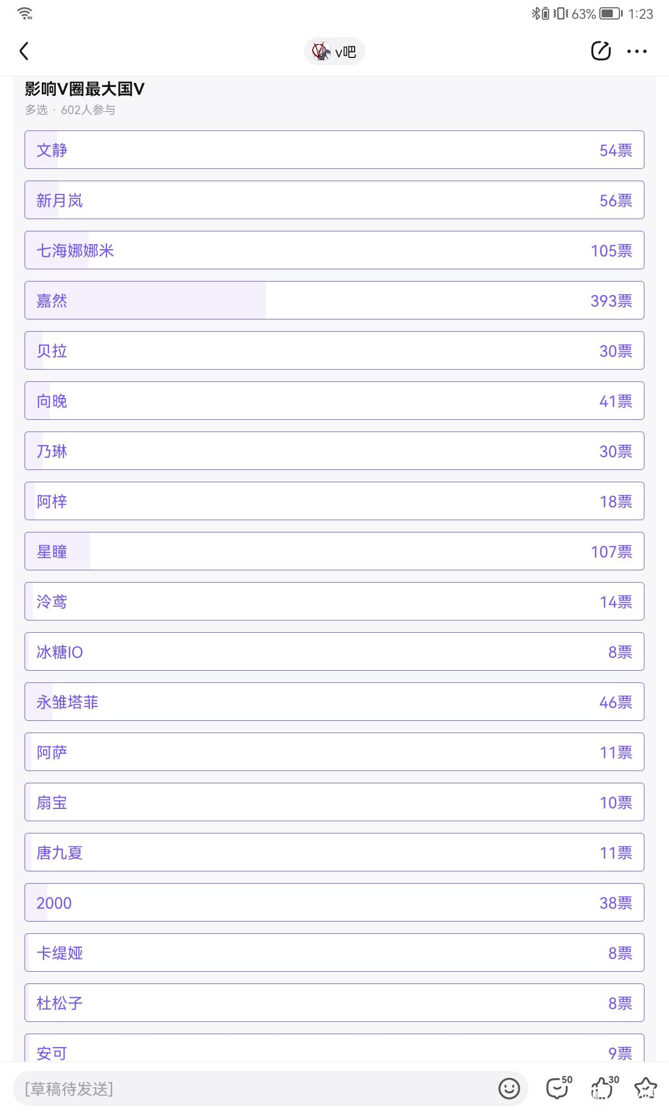Viewport: 669px width, 1115px height.
Task: Tap the v吧 forum name chip
Action: (x=346, y=52)
